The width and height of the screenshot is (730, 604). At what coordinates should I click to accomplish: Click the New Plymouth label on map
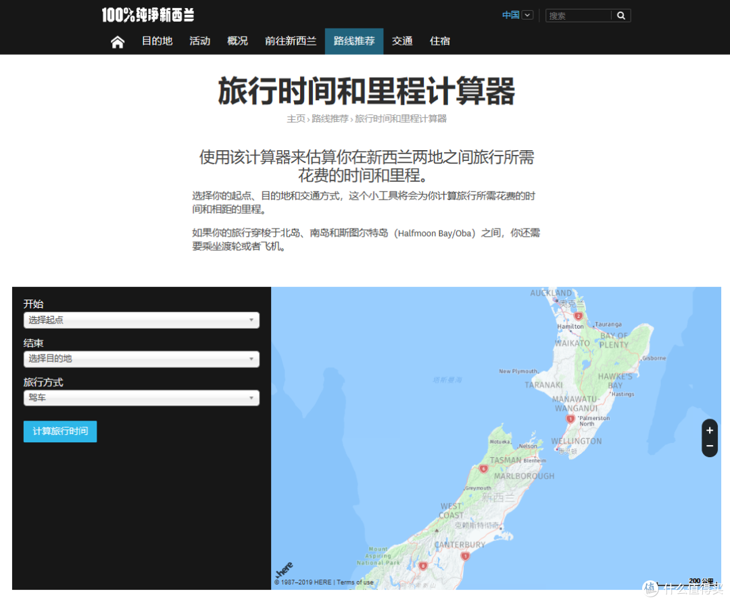click(x=518, y=371)
